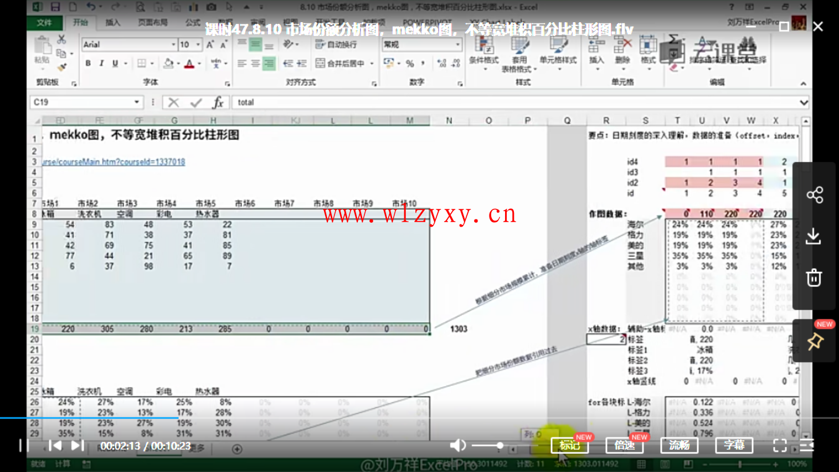Click the Excel redo arrow icon
839x472 pixels.
(x=115, y=7)
